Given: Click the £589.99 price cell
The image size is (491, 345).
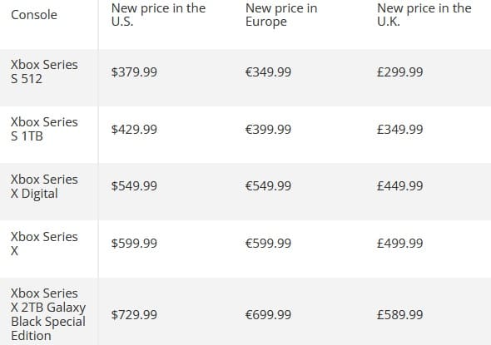Looking at the screenshot, I should pos(400,315).
